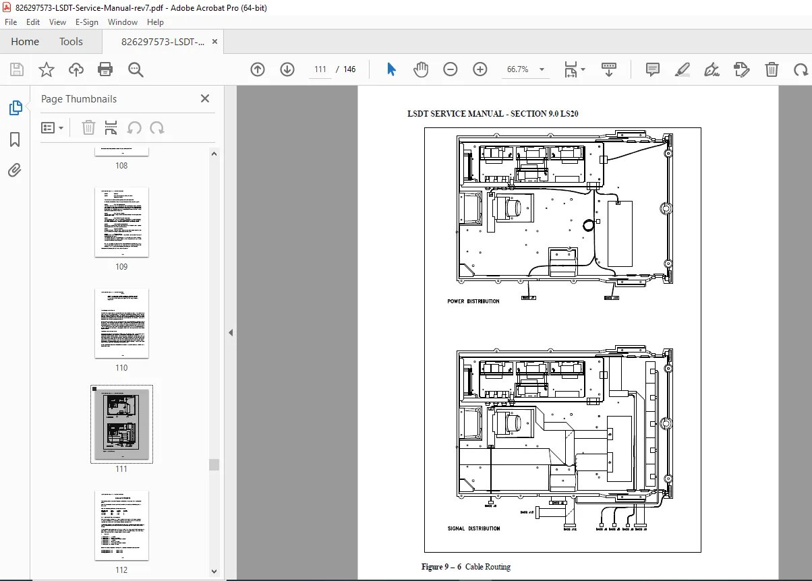The height and width of the screenshot is (581, 812).
Task: Click the insert page break icon in thumbnails
Action: [x=111, y=127]
